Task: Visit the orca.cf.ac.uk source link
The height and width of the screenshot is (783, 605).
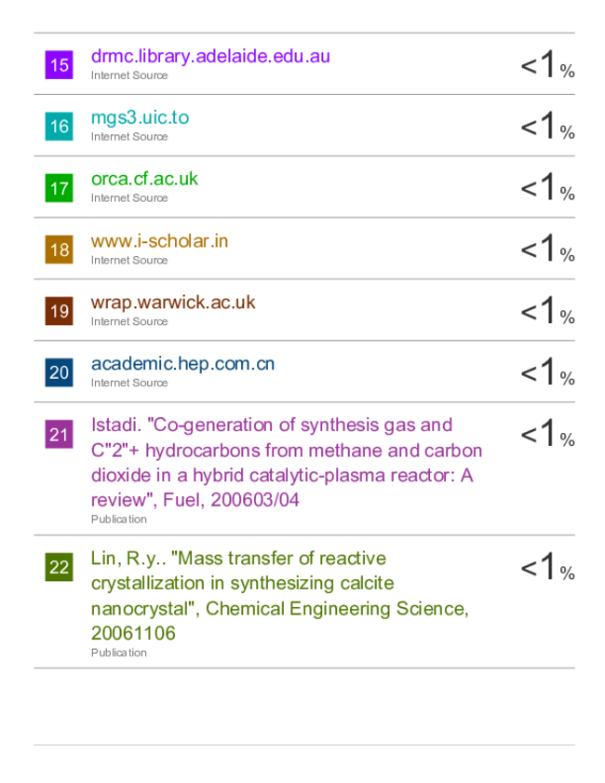Action: [144, 179]
